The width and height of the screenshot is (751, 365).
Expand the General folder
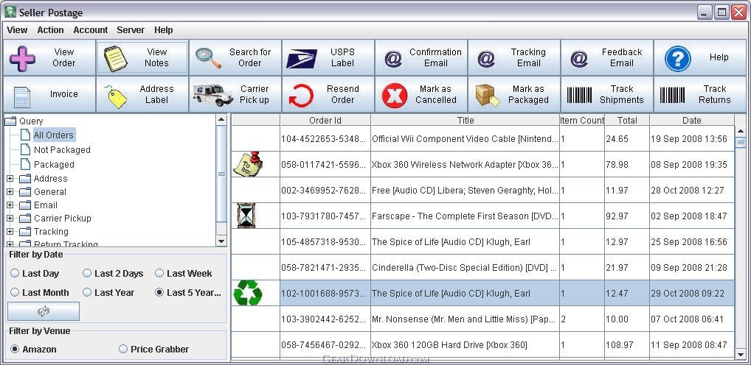coord(10,192)
